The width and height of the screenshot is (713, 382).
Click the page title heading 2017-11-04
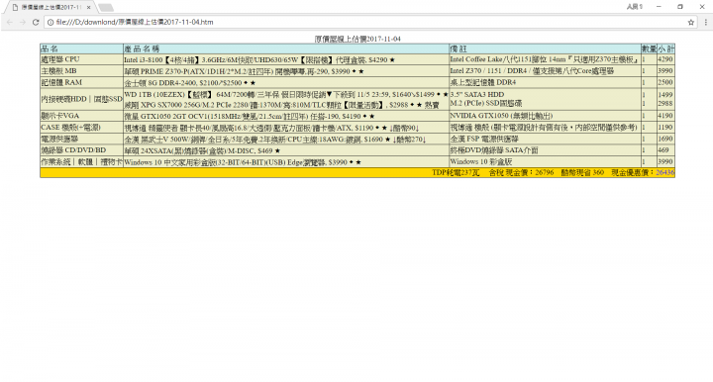click(357, 39)
